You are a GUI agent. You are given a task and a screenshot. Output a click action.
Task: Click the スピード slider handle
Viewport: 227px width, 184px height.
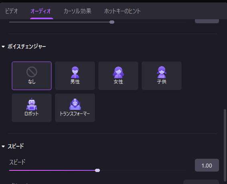tap(97, 170)
